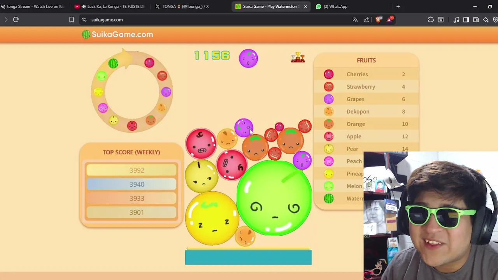
Task: Click the purple grape on the fruit cycle ring
Action: (166, 92)
